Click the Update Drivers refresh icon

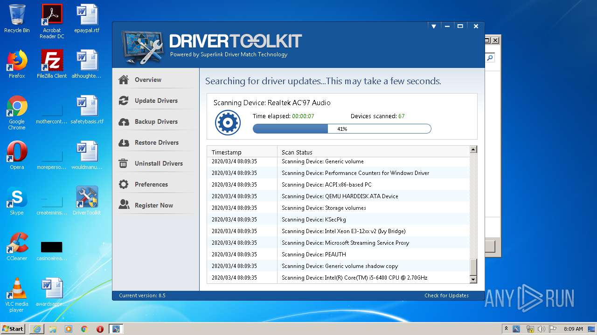click(x=124, y=100)
